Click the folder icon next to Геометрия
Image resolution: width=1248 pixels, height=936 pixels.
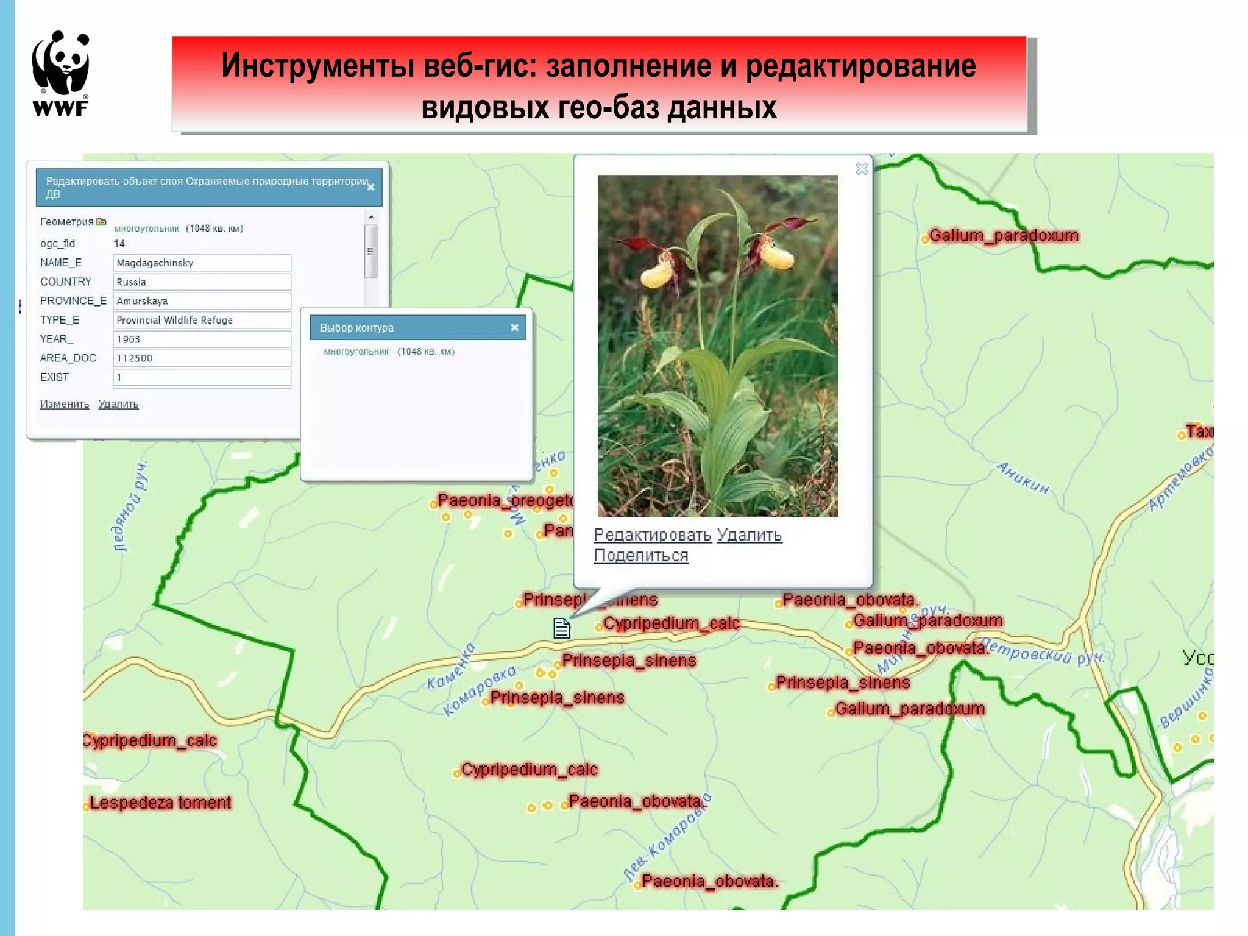[102, 222]
